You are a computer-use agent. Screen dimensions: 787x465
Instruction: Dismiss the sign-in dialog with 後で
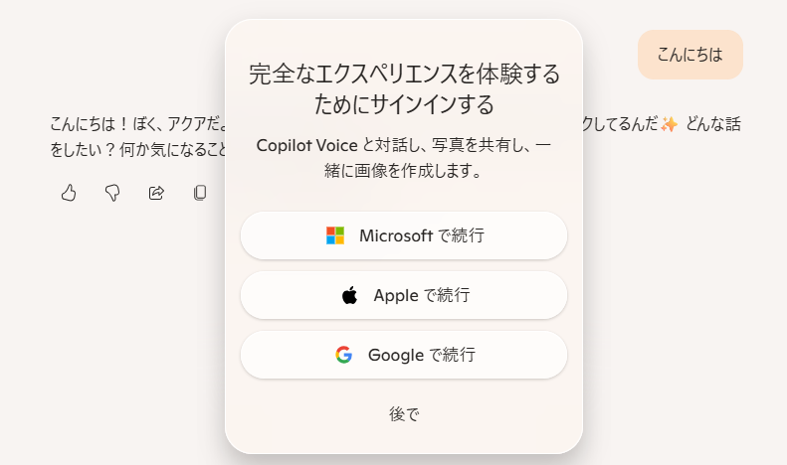click(x=404, y=414)
